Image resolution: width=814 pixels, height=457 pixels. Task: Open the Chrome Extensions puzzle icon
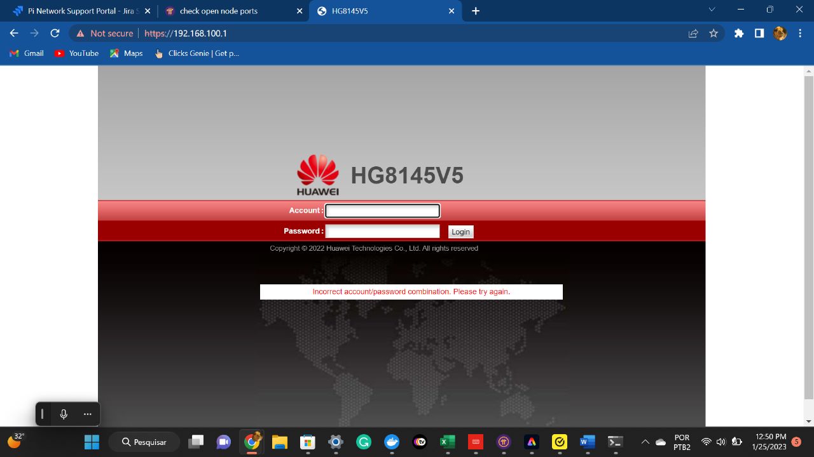coord(738,33)
